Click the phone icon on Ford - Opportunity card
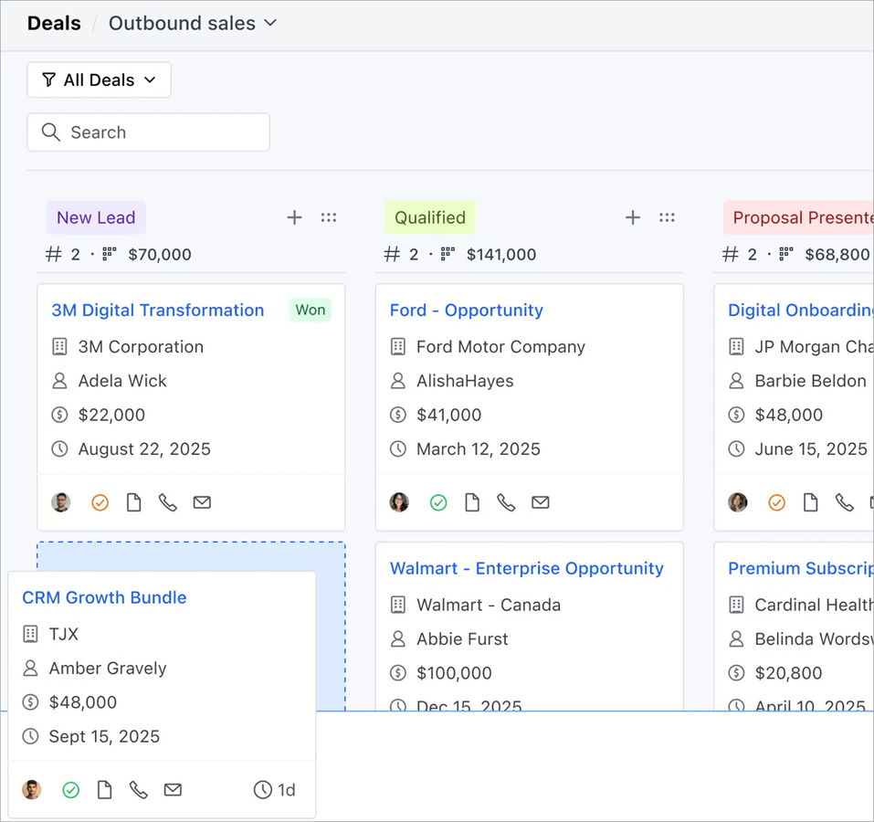Viewport: 874px width, 822px height. pos(506,502)
